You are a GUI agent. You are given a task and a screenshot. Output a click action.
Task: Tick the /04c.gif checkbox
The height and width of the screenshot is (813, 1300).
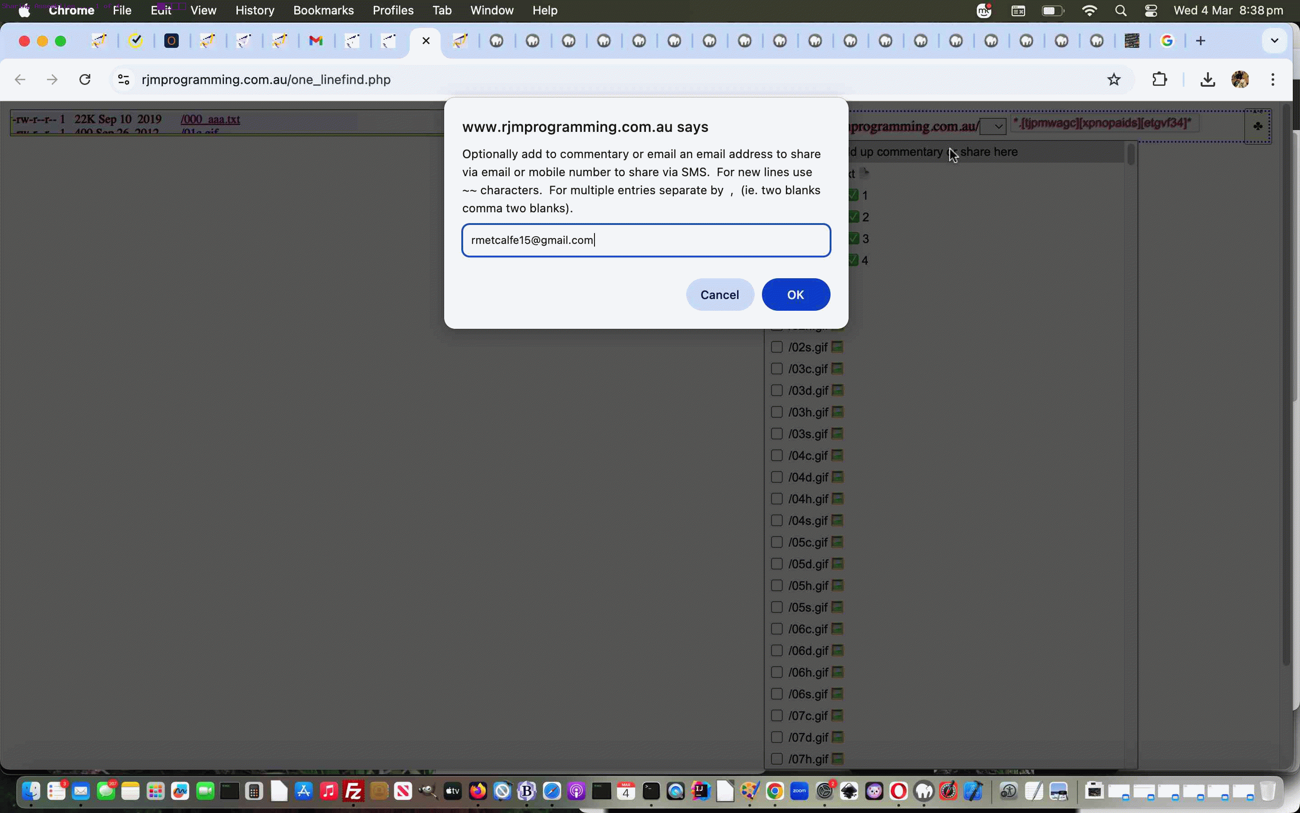tap(776, 455)
